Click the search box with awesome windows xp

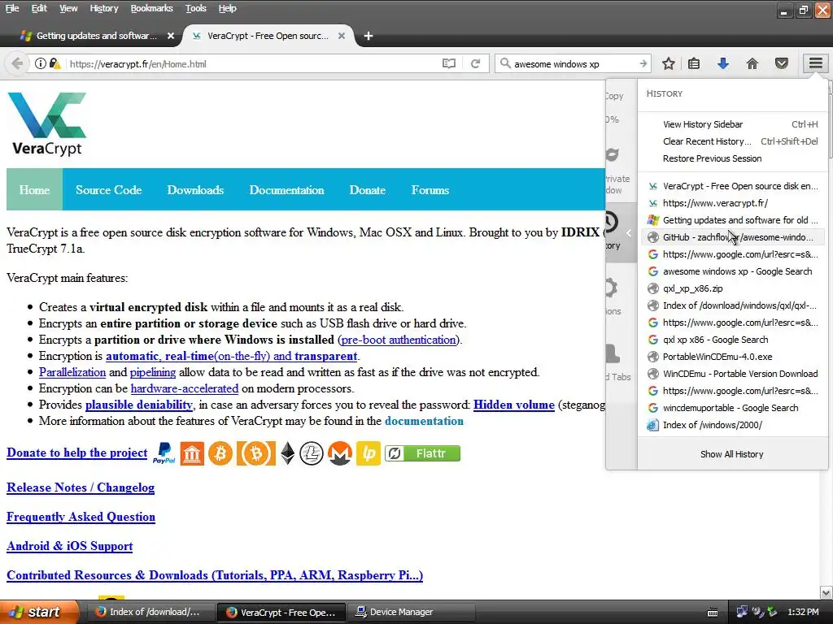(574, 63)
